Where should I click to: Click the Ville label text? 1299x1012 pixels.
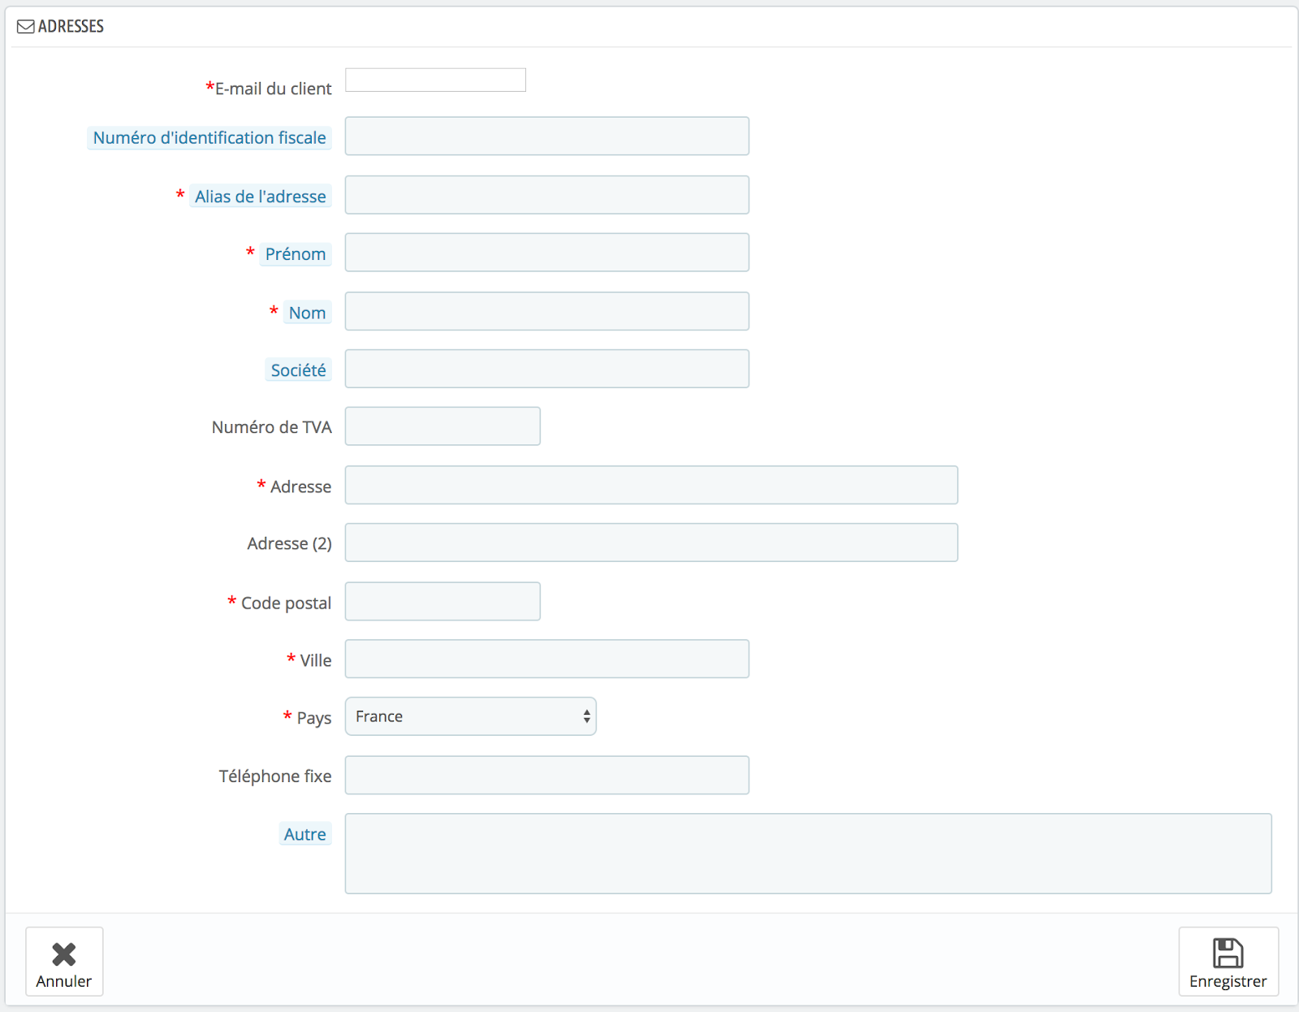pos(315,660)
